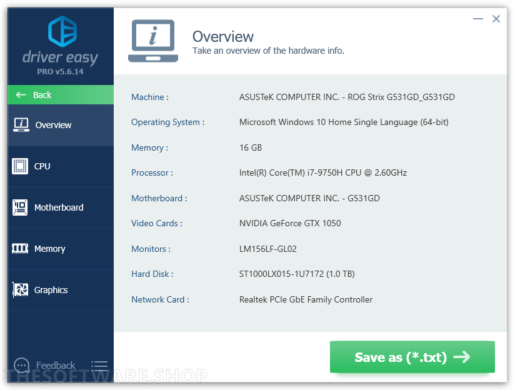The width and height of the screenshot is (515, 390).
Task: Click the Driver Easy logo icon
Action: tap(62, 31)
